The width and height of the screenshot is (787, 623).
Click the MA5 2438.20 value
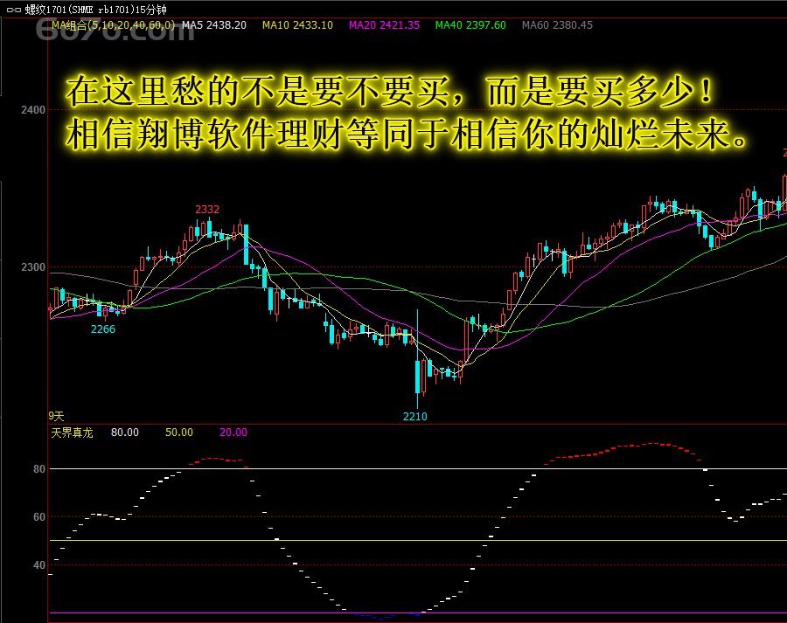tap(214, 25)
